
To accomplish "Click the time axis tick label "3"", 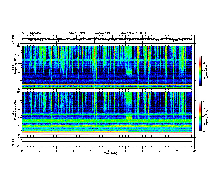I will pyautogui.click(x=74, y=151).
